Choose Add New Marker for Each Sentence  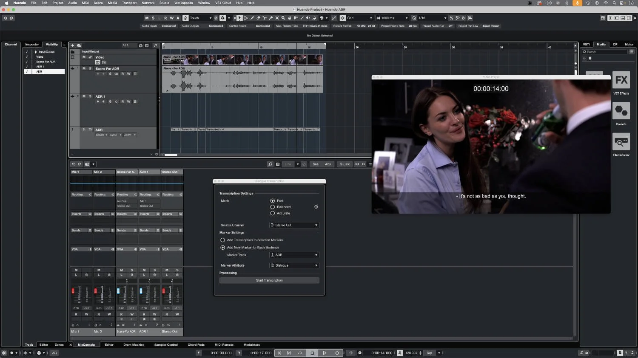pyautogui.click(x=222, y=247)
